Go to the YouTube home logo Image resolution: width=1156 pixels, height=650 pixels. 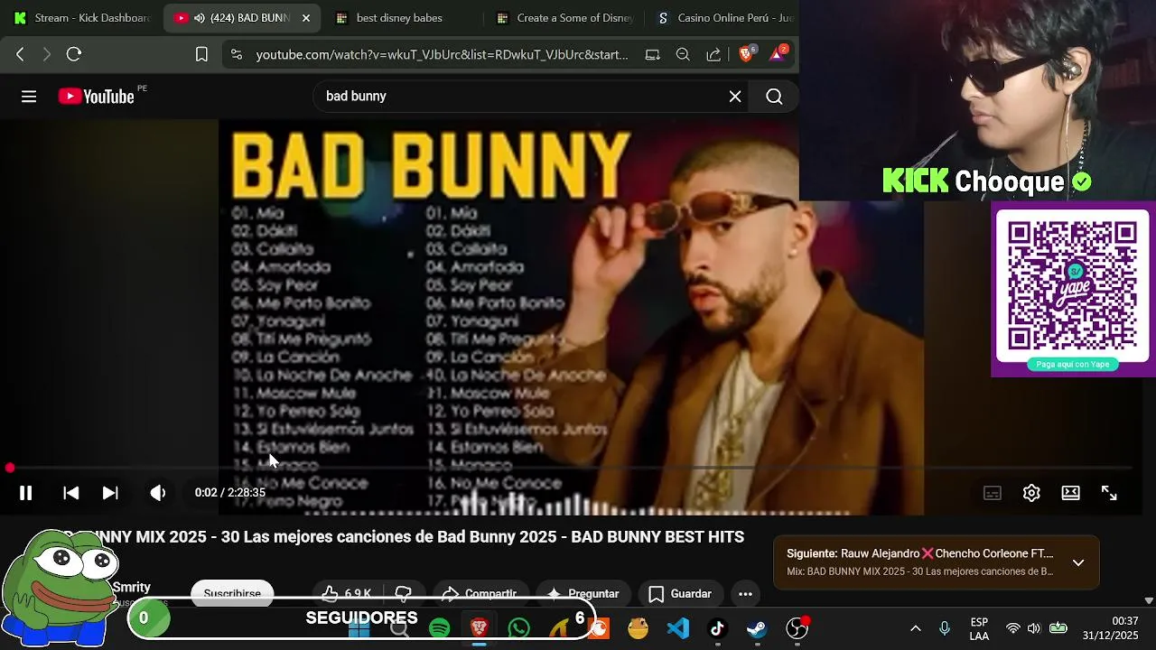(96, 97)
